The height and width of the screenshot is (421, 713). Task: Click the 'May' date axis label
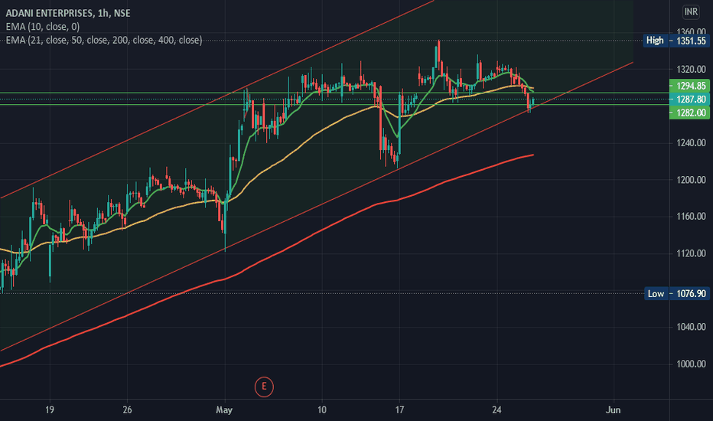coord(224,410)
